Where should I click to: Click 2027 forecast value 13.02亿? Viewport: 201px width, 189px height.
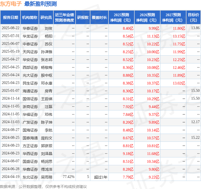click(x=179, y=83)
